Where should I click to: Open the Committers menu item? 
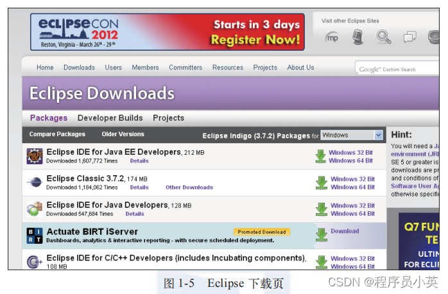[185, 67]
